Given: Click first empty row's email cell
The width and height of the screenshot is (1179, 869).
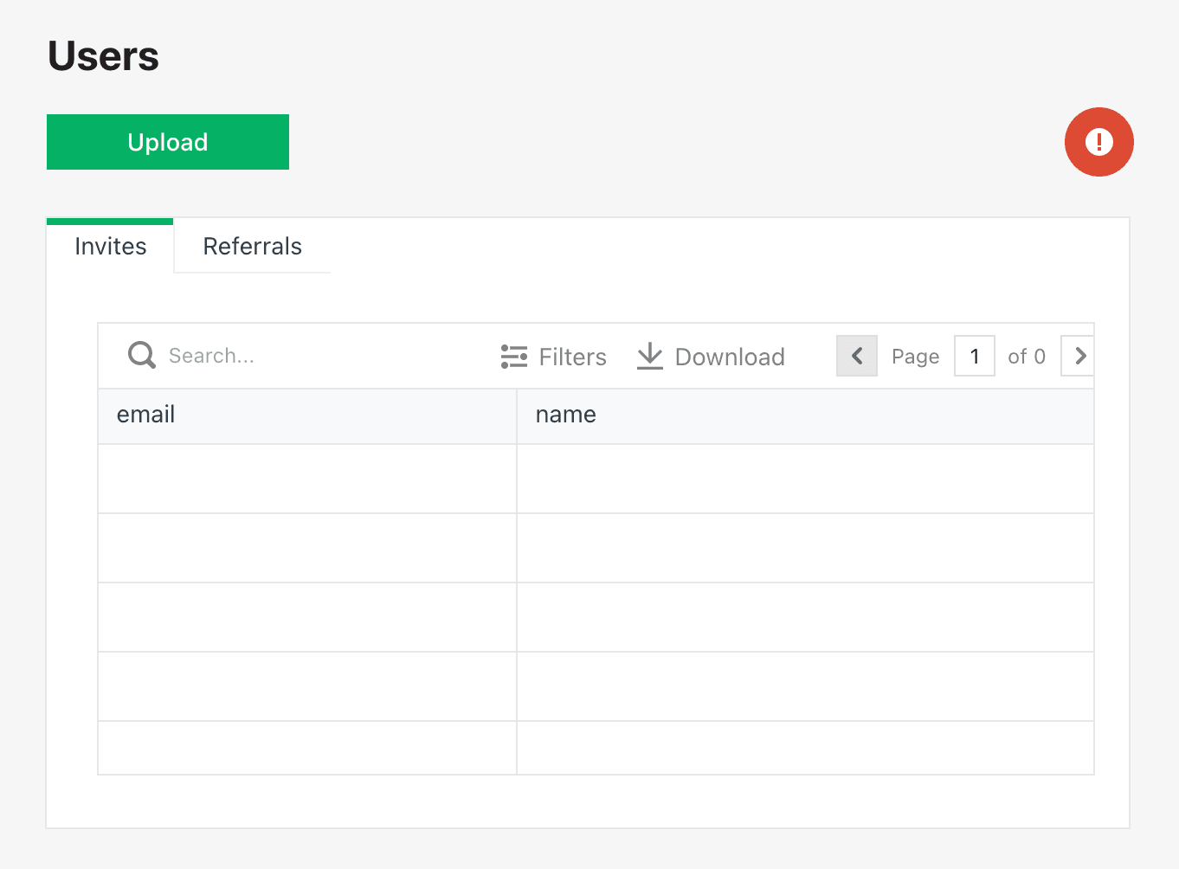Looking at the screenshot, I should [x=307, y=479].
